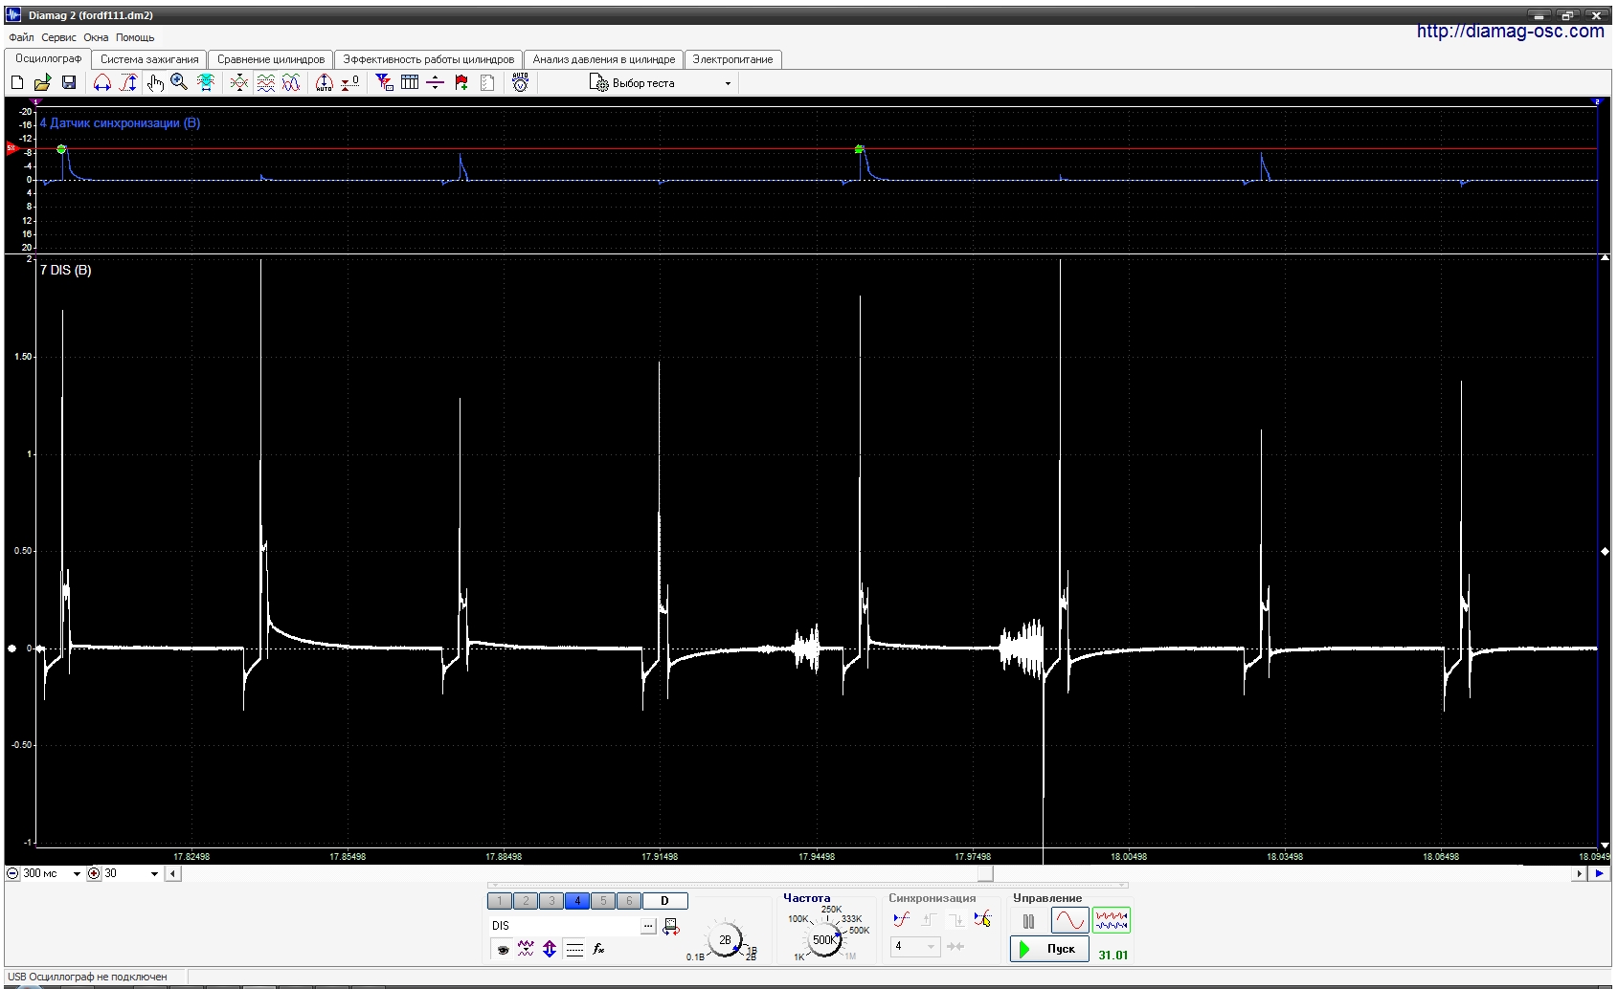Image resolution: width=1618 pixels, height=989 pixels.
Task: Zoom out time with minus icon
Action: (12, 873)
